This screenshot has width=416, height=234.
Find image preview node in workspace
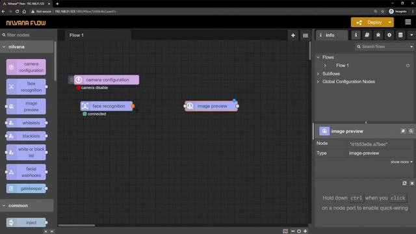click(411, 131)
